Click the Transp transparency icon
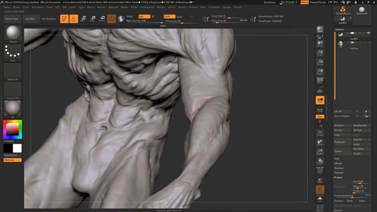 point(320,180)
